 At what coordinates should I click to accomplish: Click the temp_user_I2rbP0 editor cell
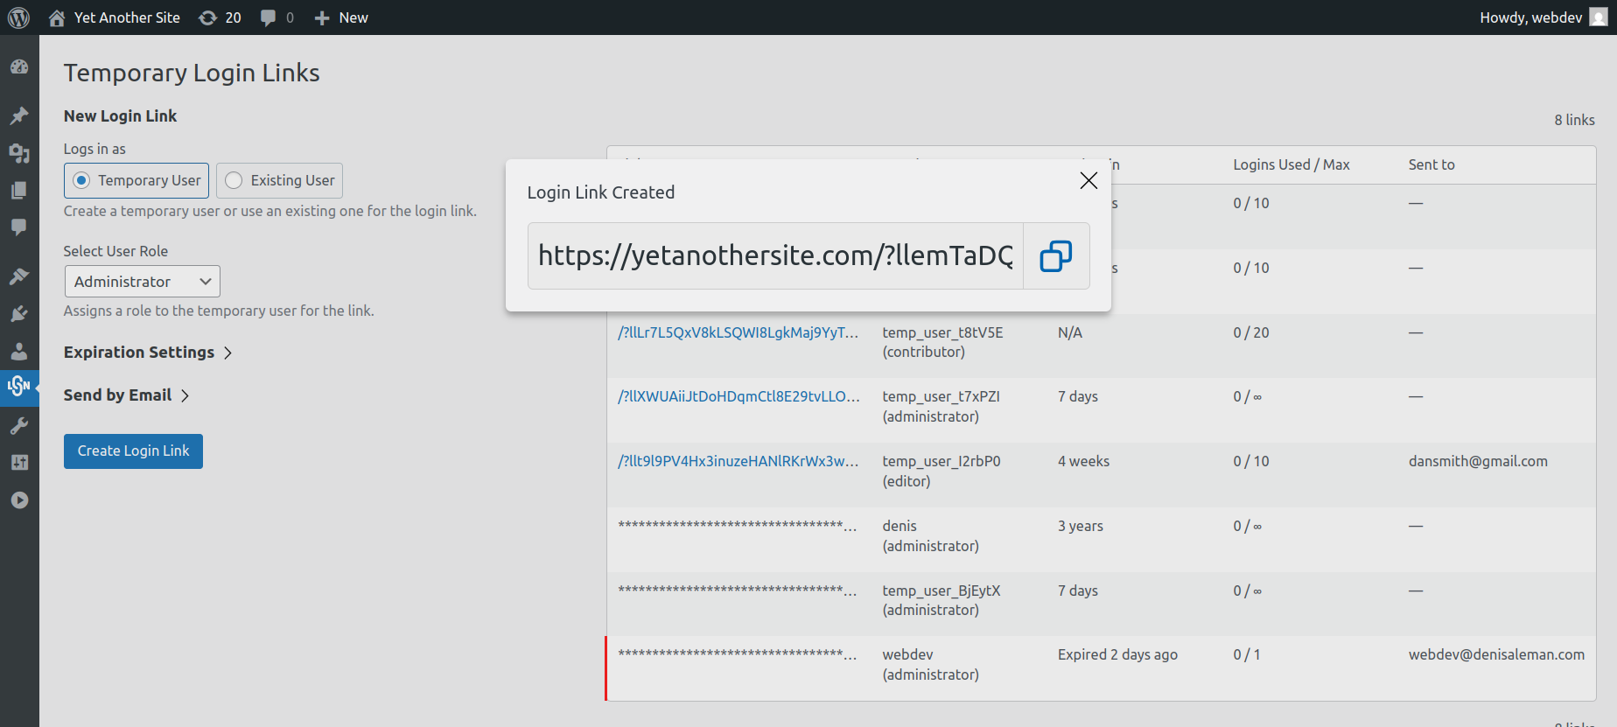[x=941, y=471]
